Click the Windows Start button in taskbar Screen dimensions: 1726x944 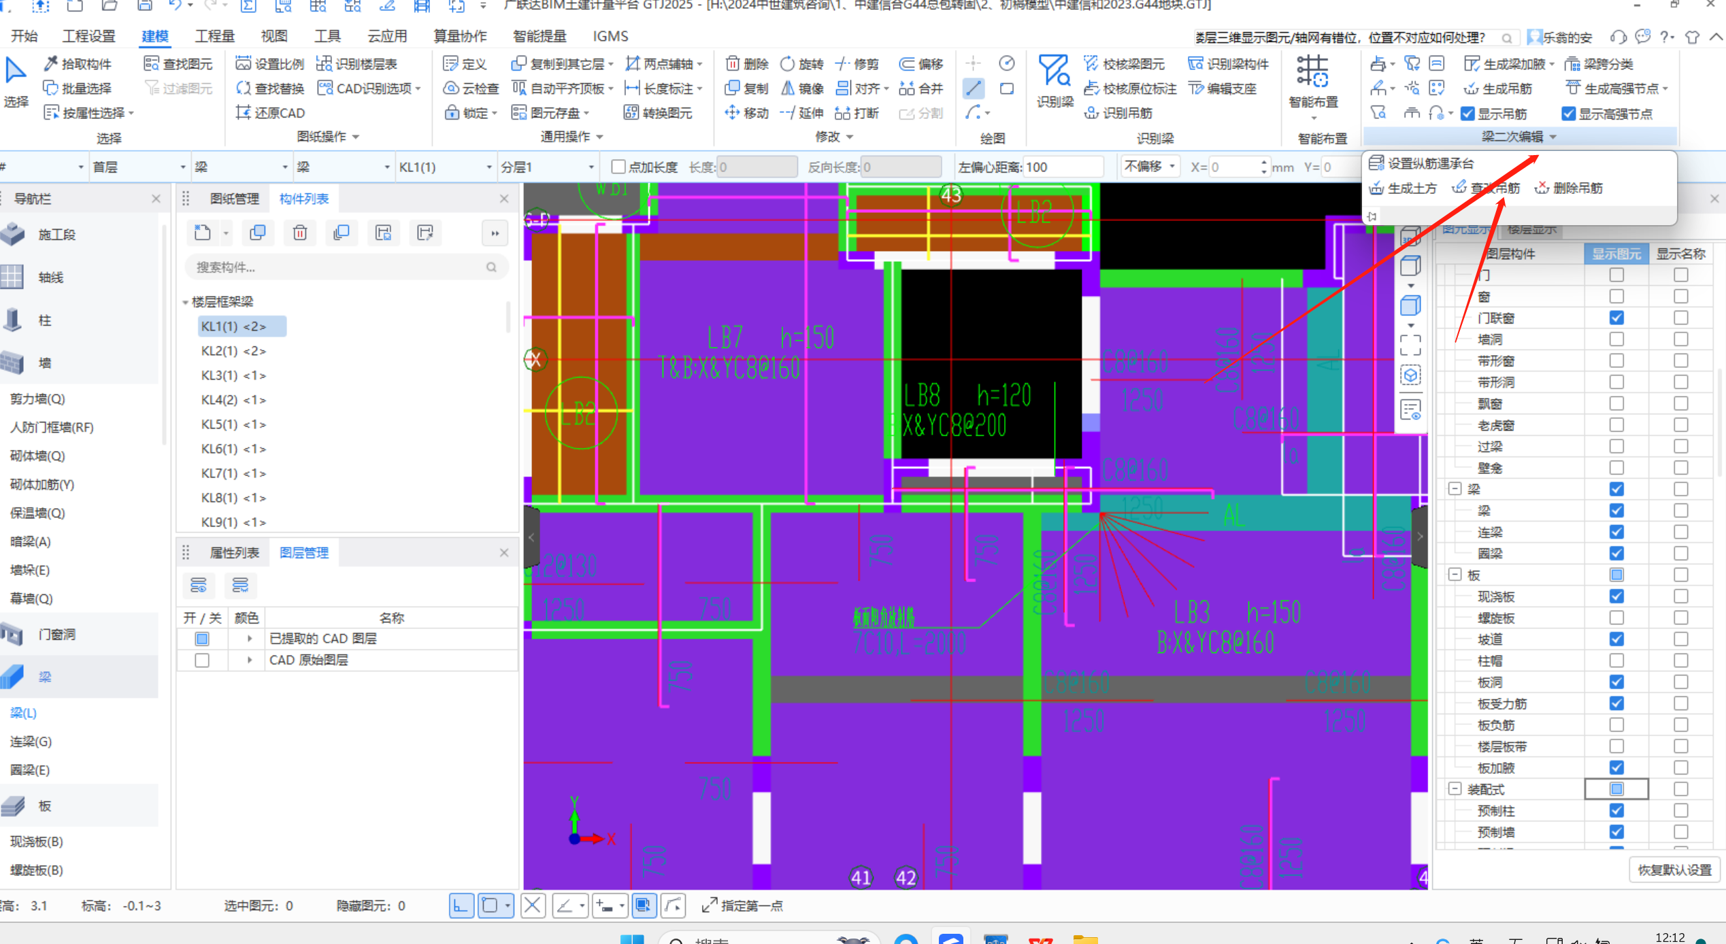tap(632, 939)
